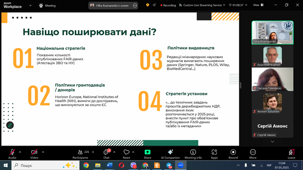Start the Video camera
Image resolution: width=303 pixels, height=170 pixels.
34,154
